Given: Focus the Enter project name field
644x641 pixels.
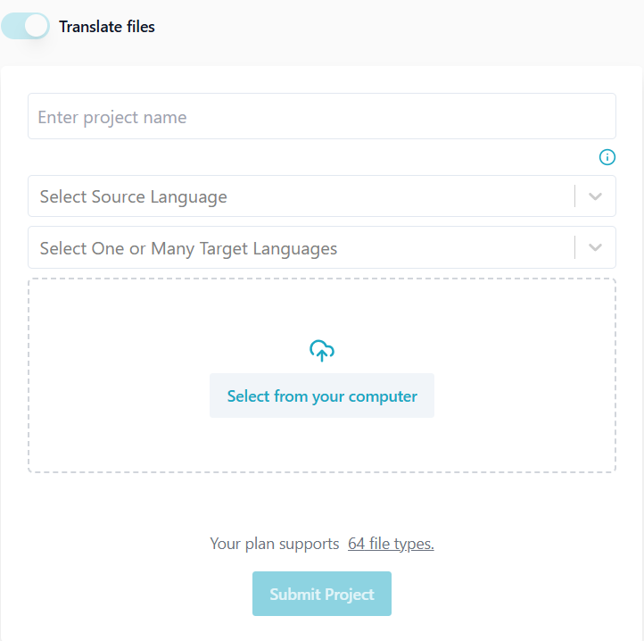Looking at the screenshot, I should click(x=321, y=117).
